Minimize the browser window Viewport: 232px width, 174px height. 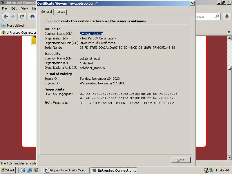(219, 3)
